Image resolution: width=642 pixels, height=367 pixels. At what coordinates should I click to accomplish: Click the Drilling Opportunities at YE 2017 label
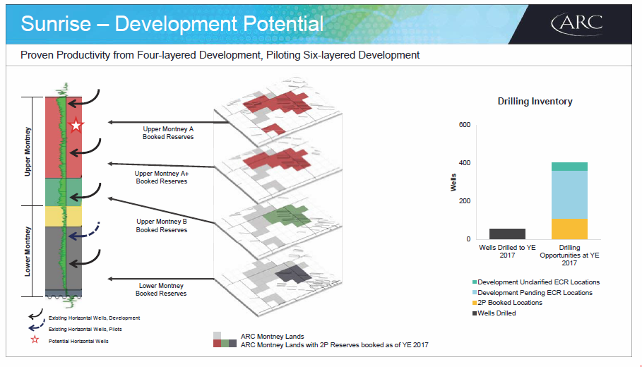click(x=569, y=255)
